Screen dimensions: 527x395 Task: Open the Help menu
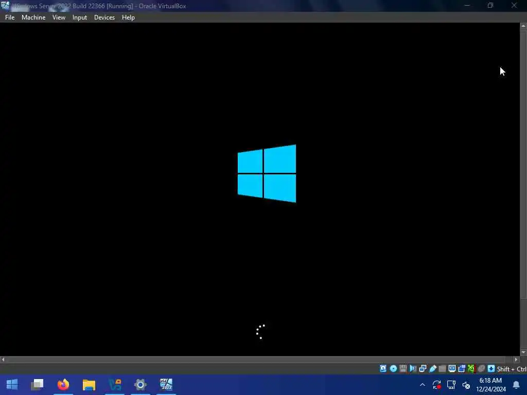(128, 17)
